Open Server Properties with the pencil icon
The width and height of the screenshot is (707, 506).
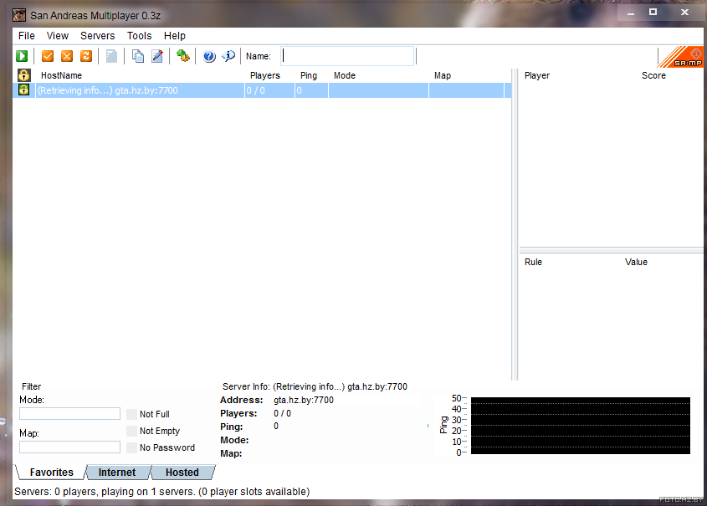tap(157, 56)
